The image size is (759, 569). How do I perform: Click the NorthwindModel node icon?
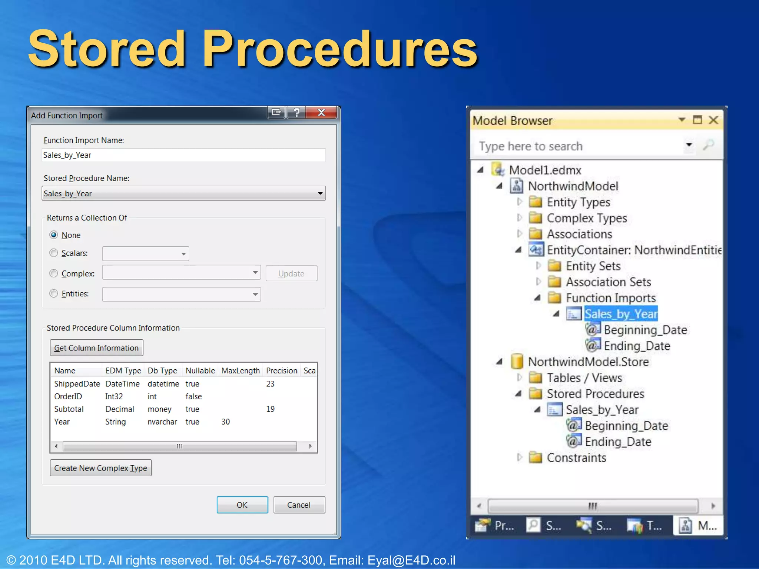(x=517, y=186)
